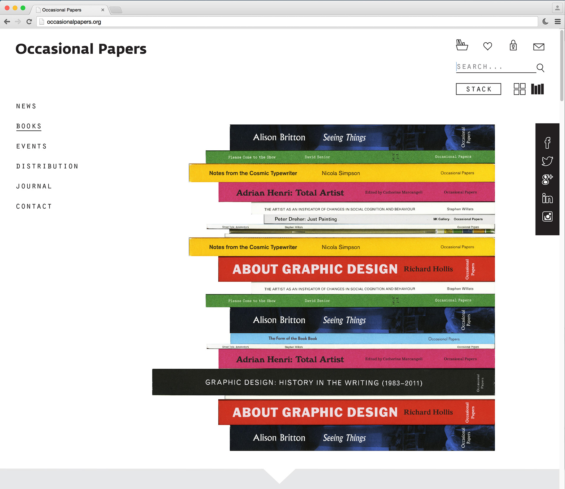This screenshot has width=565, height=489.
Task: Click the padlock login icon
Action: pos(513,46)
